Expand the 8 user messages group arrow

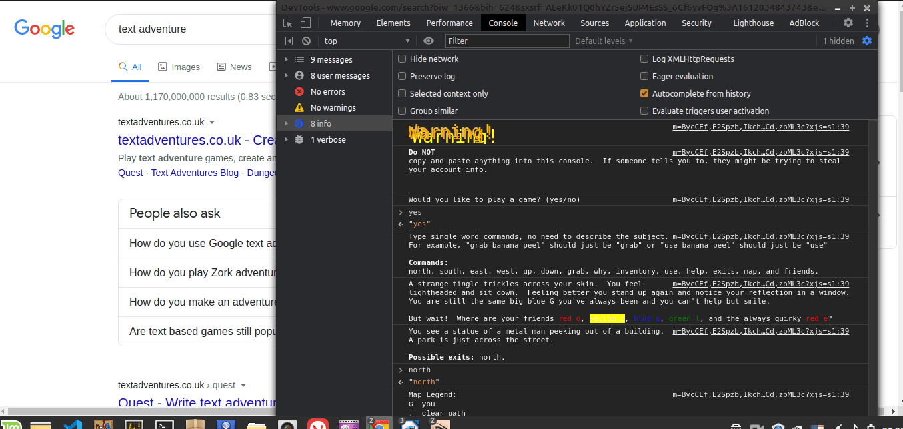click(x=286, y=75)
